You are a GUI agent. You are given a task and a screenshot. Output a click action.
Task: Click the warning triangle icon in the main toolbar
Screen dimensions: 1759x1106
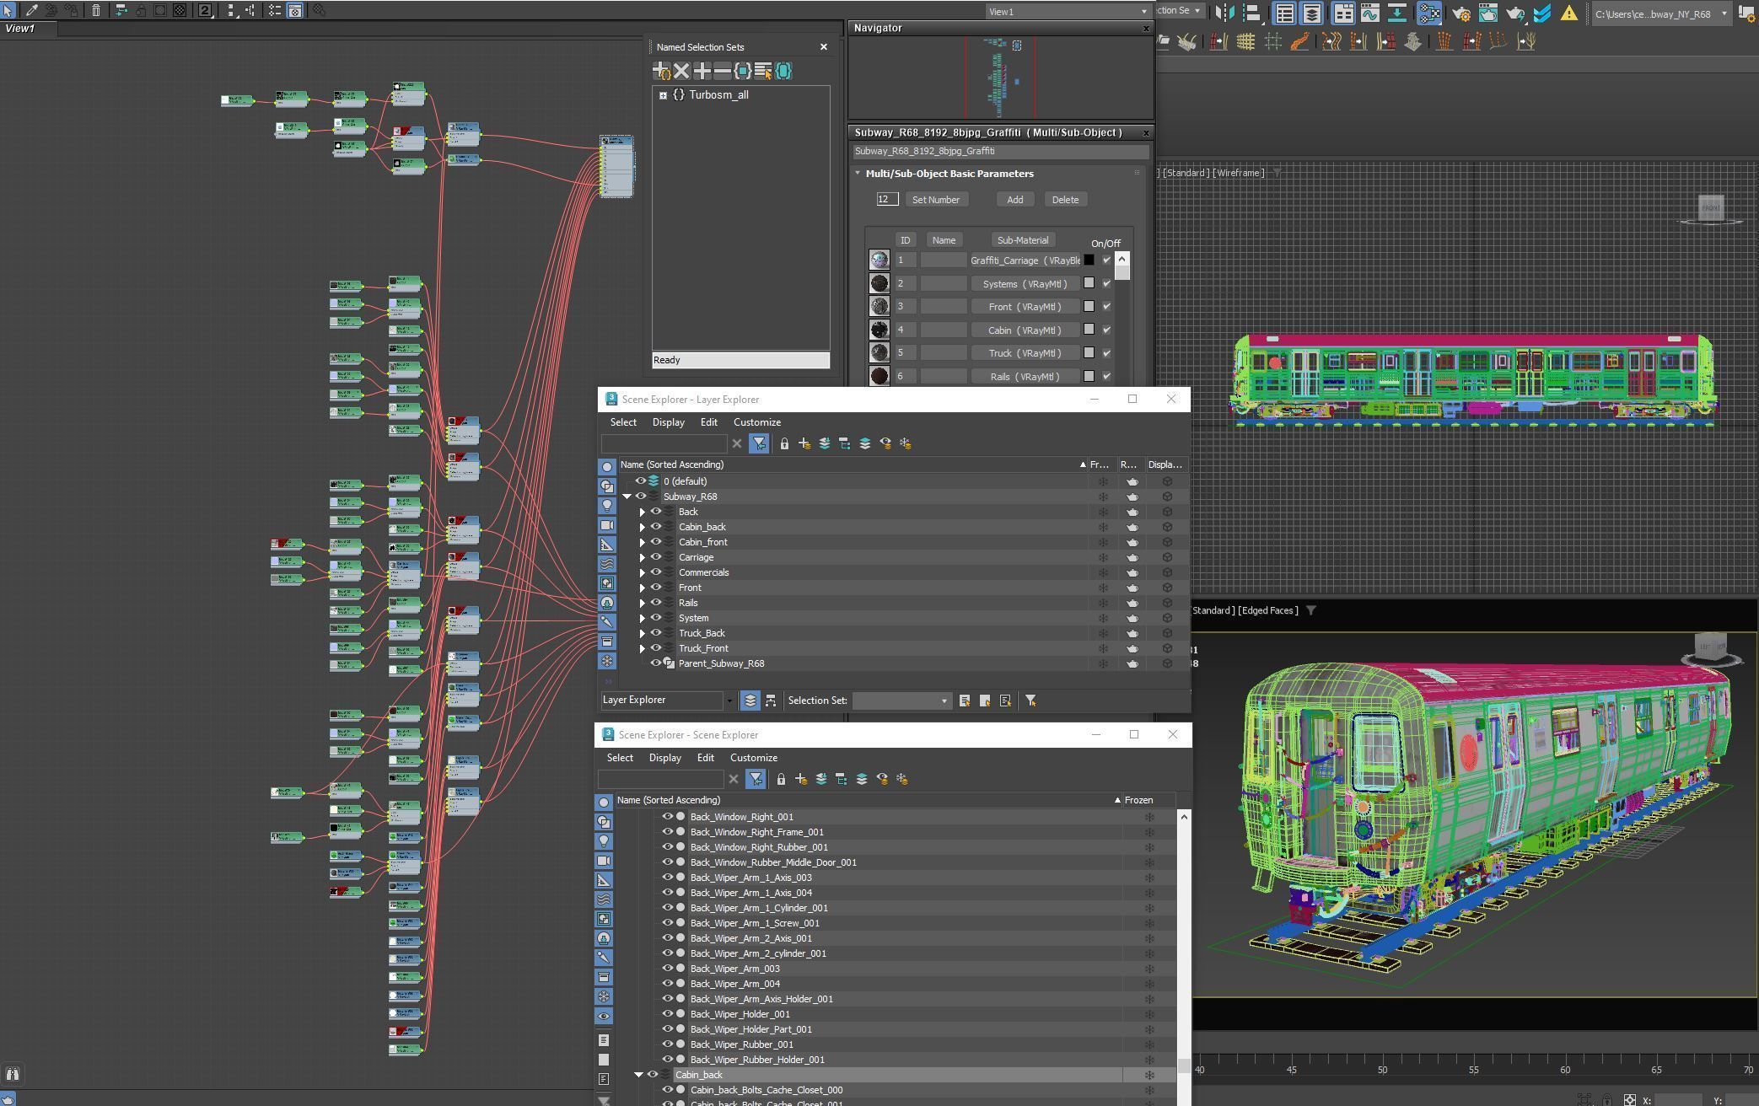pos(1568,13)
